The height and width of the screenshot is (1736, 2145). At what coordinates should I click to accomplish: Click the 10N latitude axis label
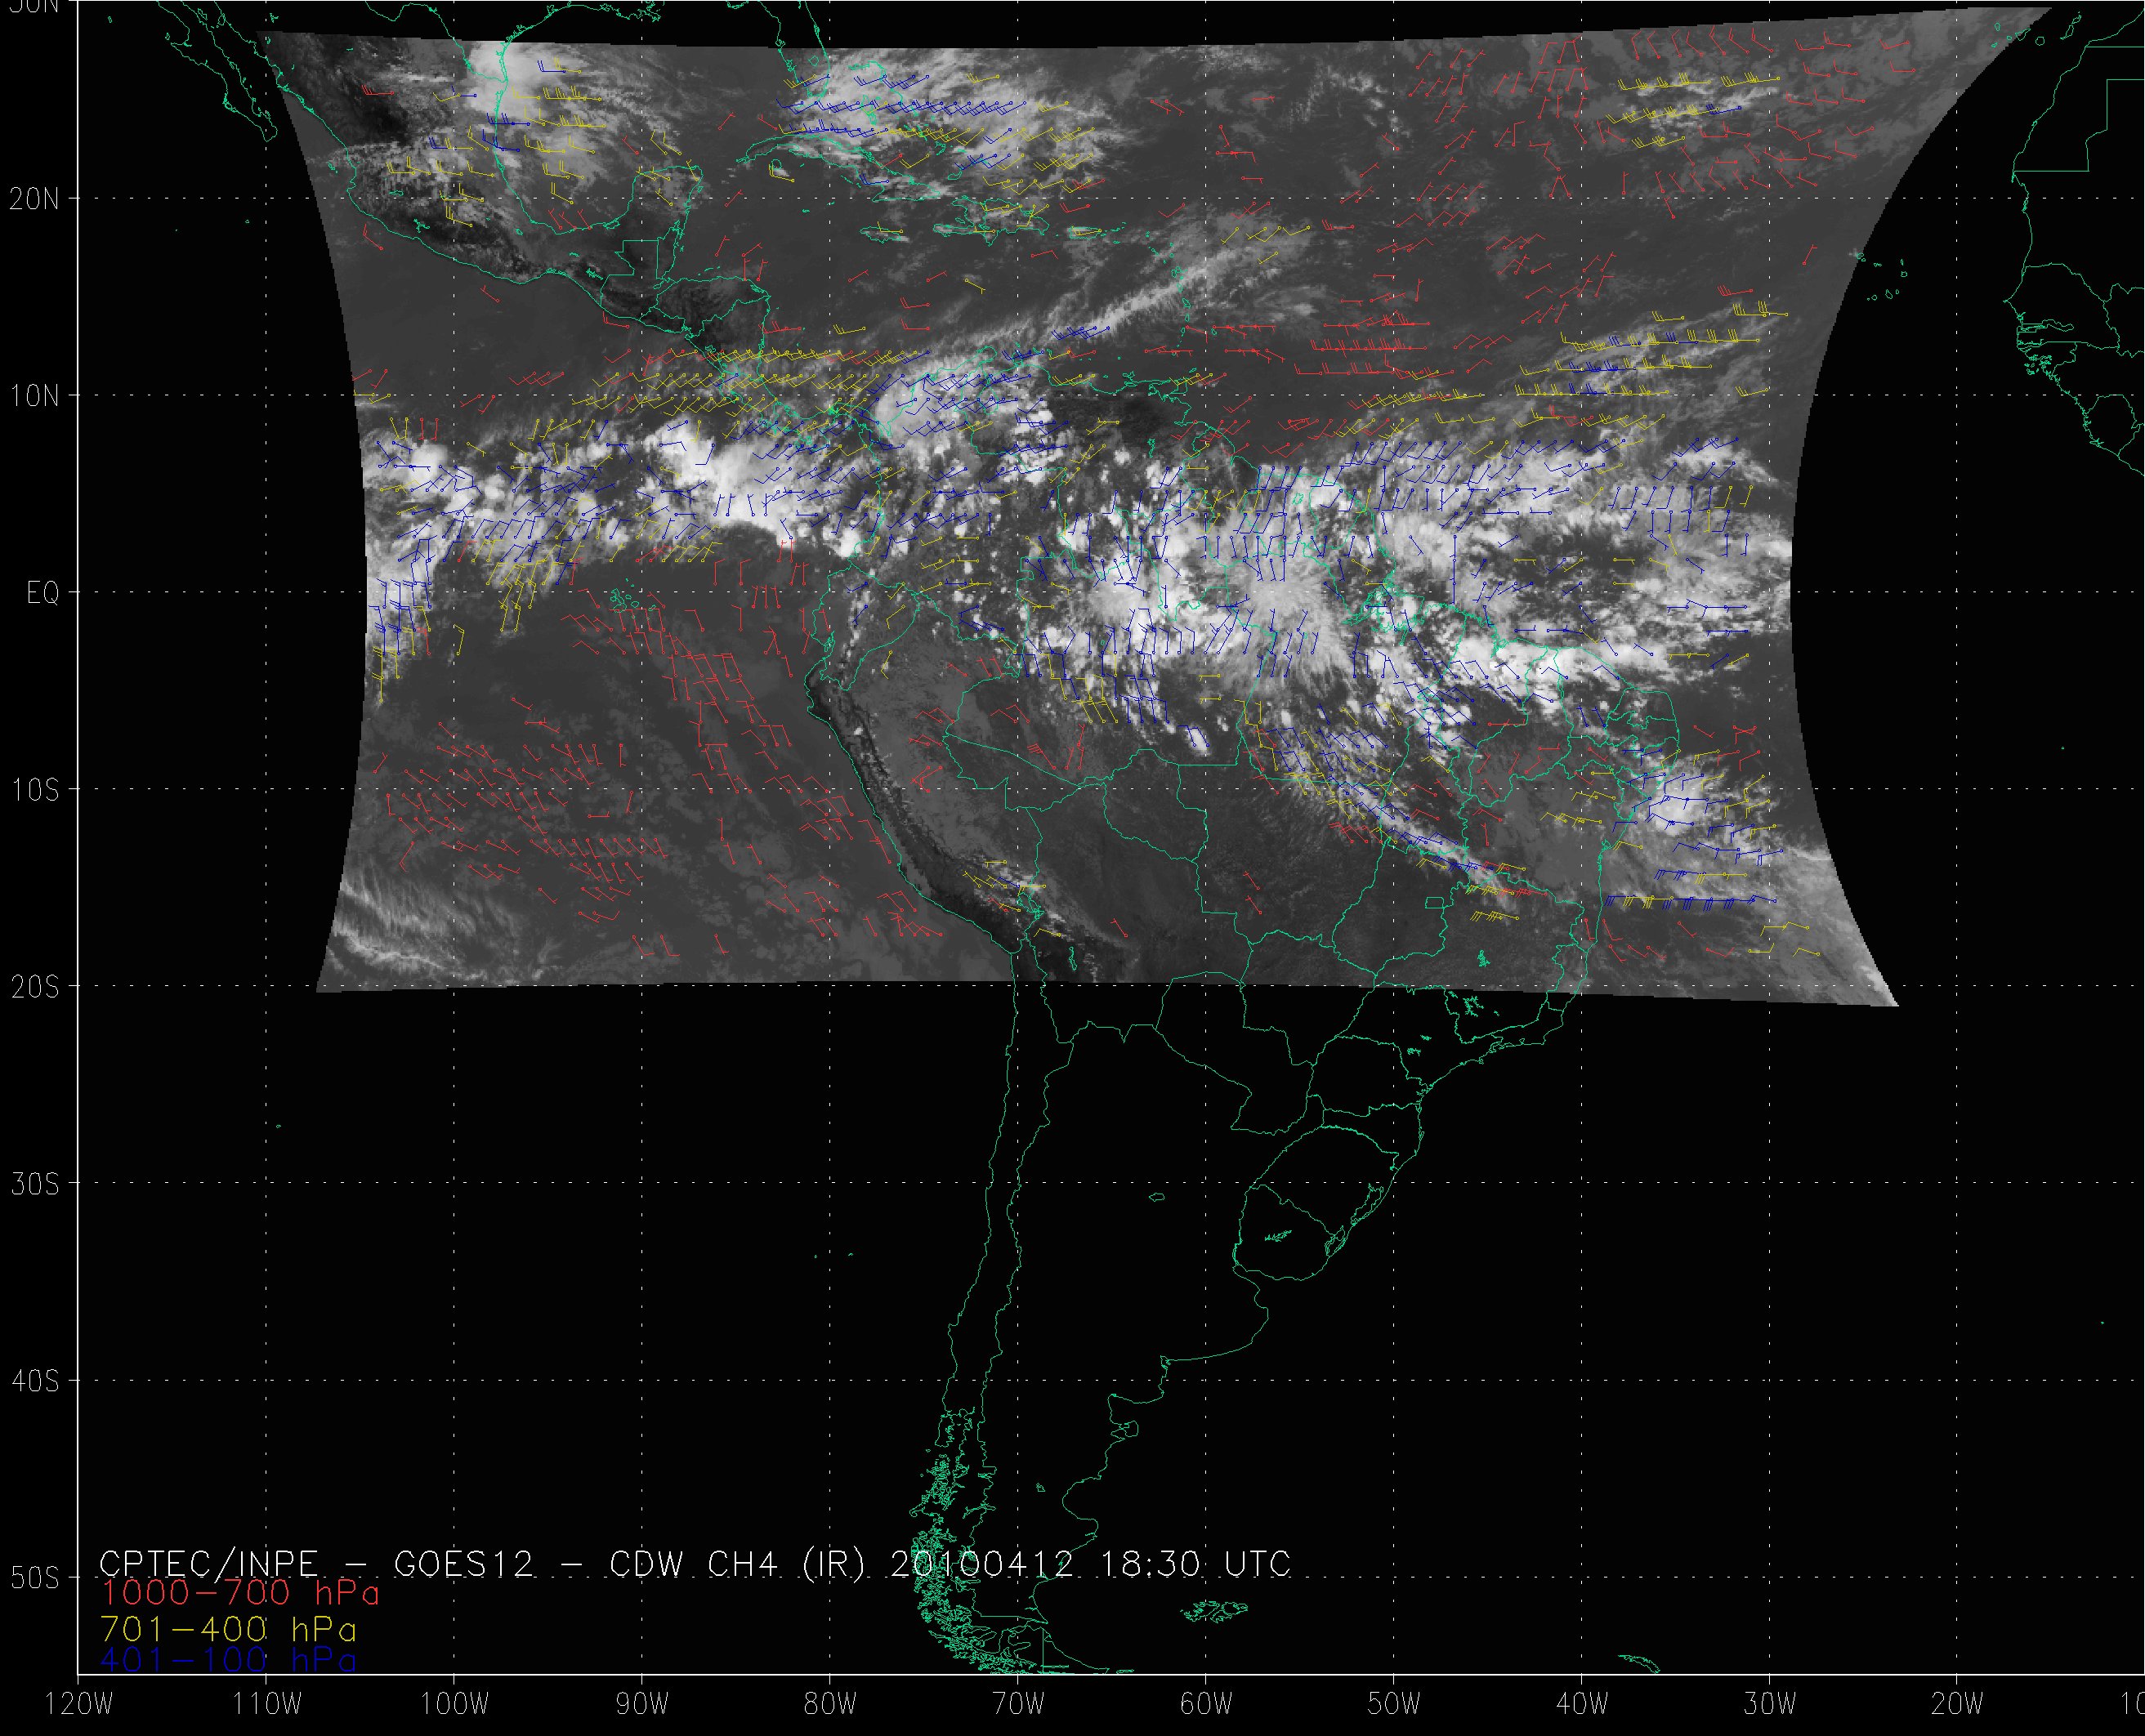(x=34, y=396)
